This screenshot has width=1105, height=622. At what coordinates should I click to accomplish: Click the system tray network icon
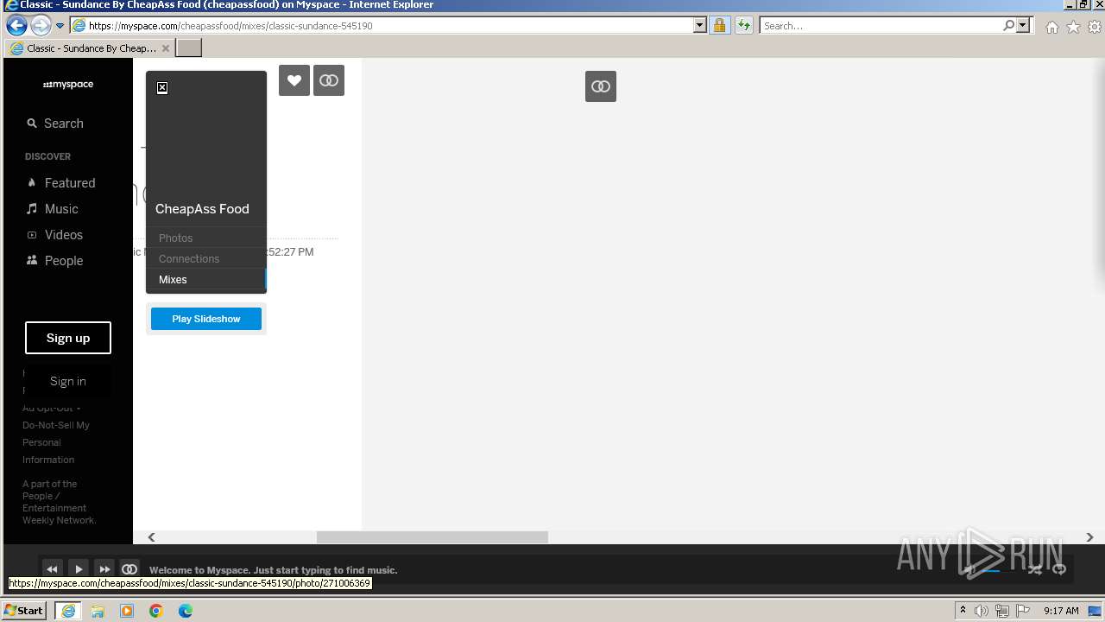coord(1002,611)
